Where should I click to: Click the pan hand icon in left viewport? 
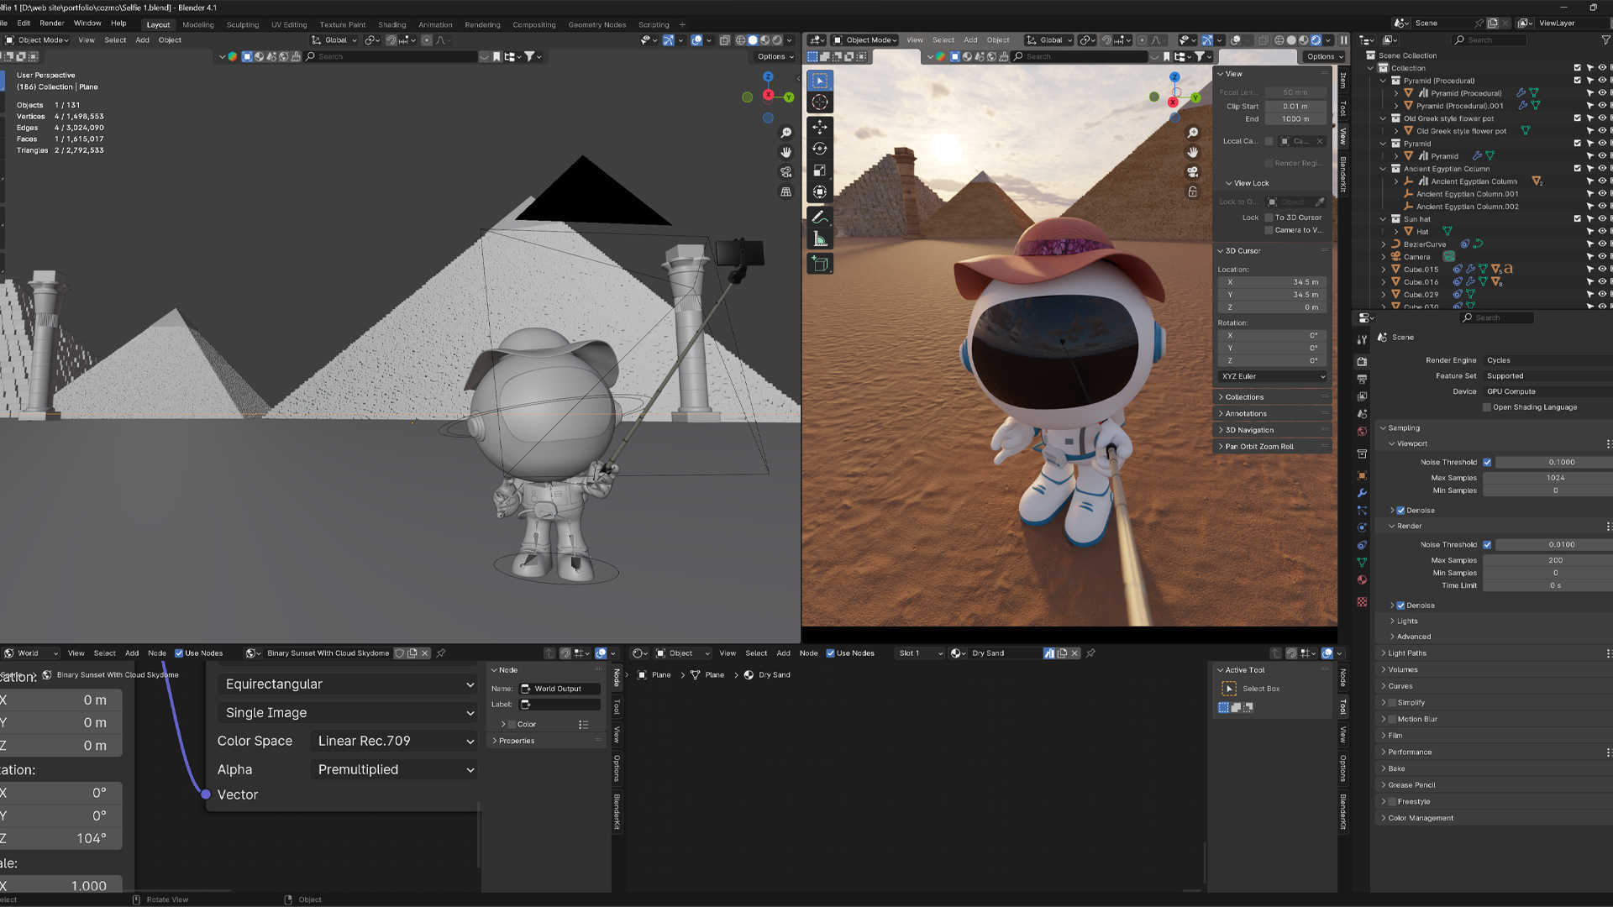pos(785,152)
